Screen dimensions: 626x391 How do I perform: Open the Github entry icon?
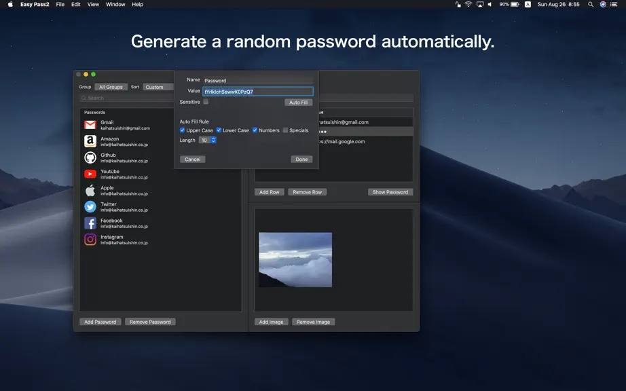pyautogui.click(x=90, y=157)
